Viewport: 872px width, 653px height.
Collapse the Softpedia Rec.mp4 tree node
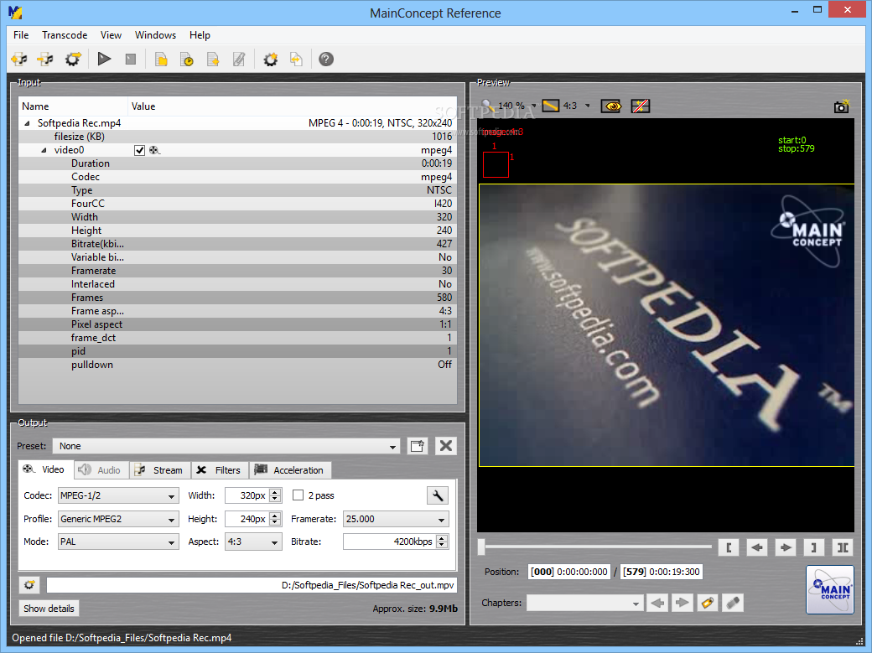point(27,123)
